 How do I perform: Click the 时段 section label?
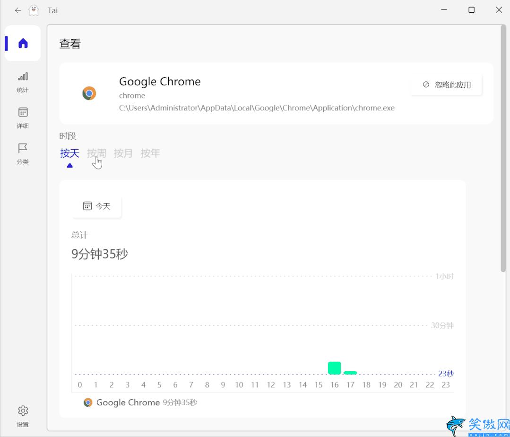point(68,136)
